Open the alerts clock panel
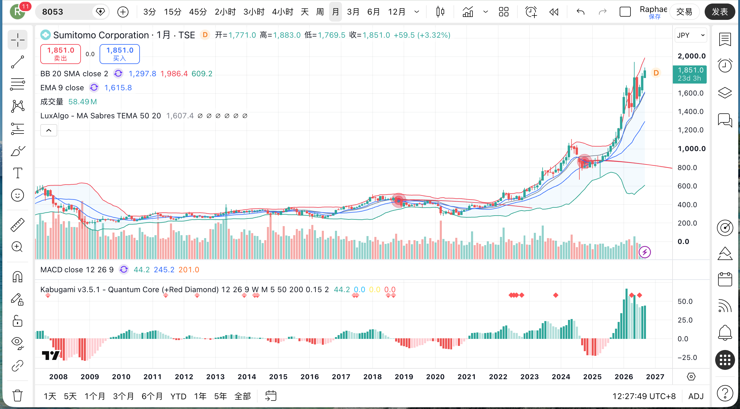Image resolution: width=740 pixels, height=409 pixels. pyautogui.click(x=725, y=65)
